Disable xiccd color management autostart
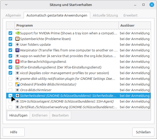The width and height of the screenshot is (157, 139). [x=10, y=73]
